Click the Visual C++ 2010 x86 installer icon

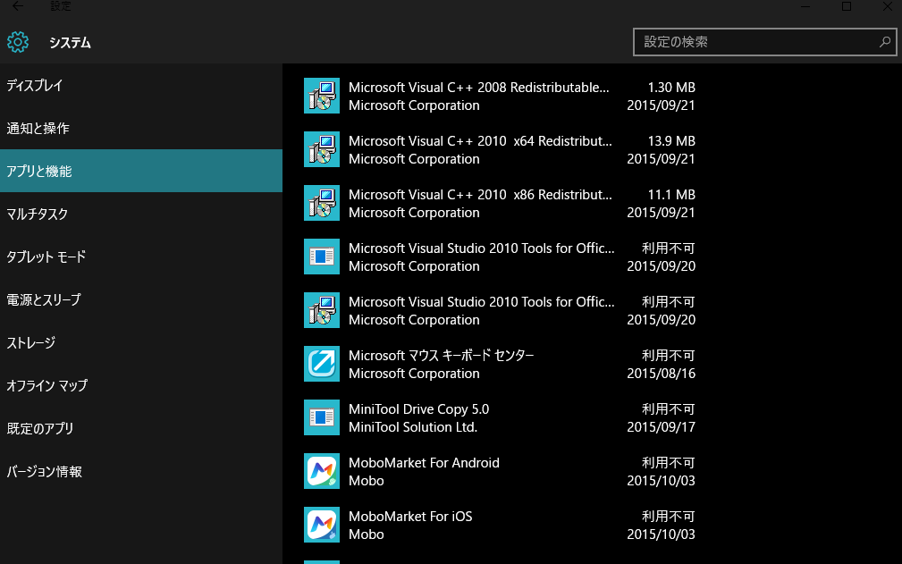click(x=322, y=203)
